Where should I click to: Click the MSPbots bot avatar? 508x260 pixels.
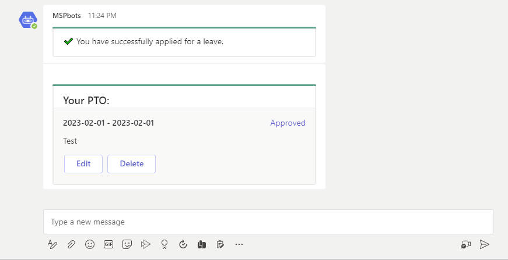[x=28, y=20]
